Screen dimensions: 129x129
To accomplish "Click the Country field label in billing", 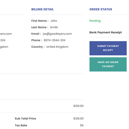I will [38, 47].
